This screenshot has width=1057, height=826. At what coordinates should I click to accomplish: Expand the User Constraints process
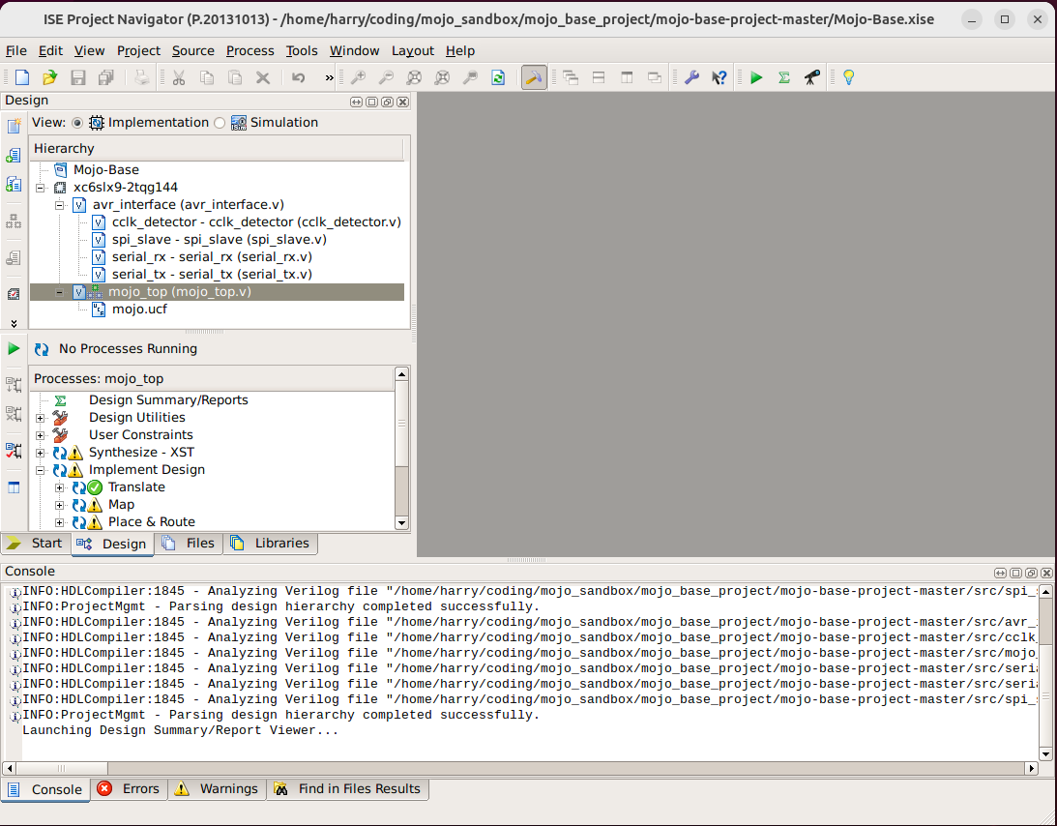tap(41, 435)
